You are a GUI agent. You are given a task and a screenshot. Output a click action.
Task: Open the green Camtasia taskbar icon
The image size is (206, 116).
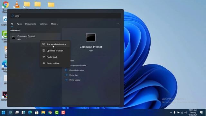click(57, 112)
